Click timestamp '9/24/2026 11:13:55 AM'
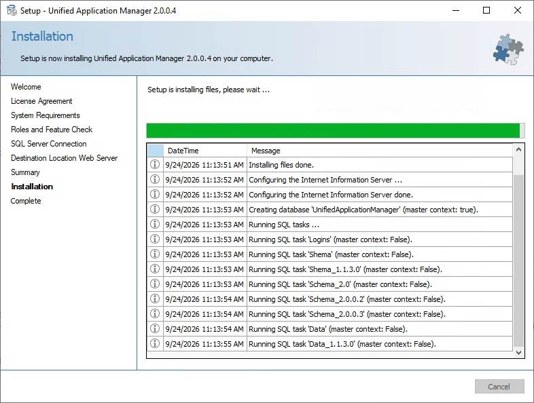The height and width of the screenshot is (403, 534). pyautogui.click(x=204, y=344)
